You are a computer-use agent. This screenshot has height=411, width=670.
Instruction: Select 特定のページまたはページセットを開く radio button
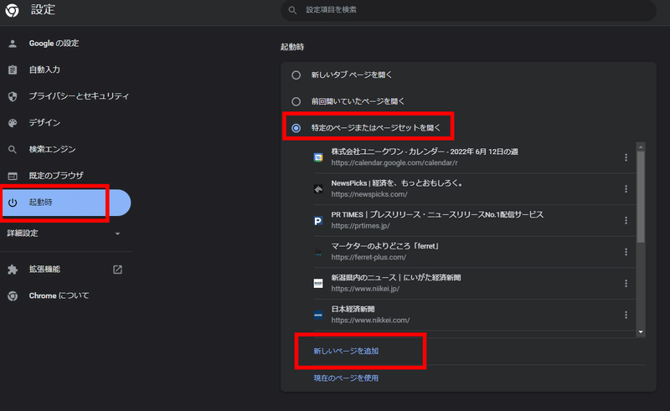(x=296, y=128)
